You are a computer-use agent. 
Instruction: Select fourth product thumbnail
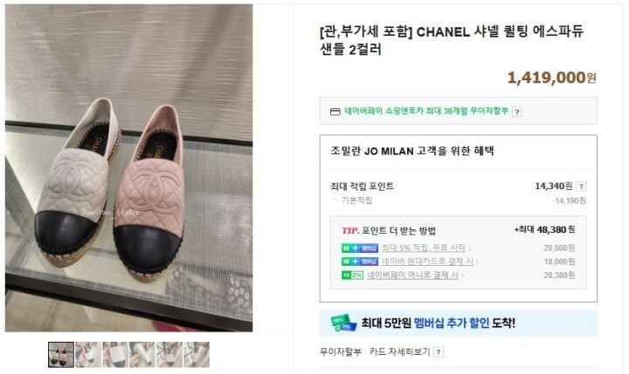coord(142,354)
